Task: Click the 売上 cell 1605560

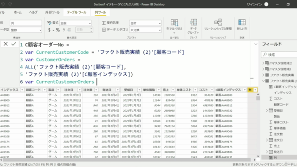Action: point(169,95)
